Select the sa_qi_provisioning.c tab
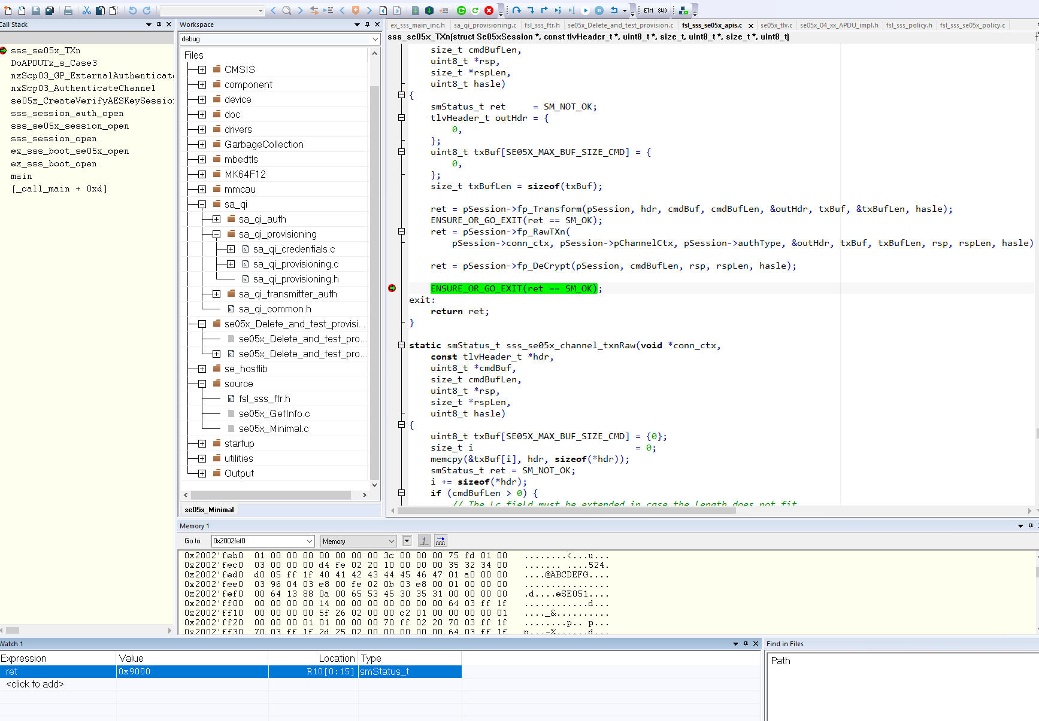Viewport: 1039px width, 721px height. (485, 25)
